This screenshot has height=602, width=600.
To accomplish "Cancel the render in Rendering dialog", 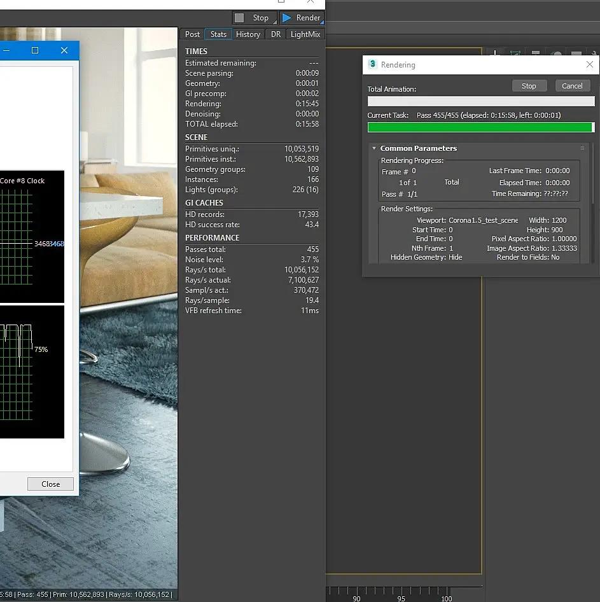I will [571, 86].
